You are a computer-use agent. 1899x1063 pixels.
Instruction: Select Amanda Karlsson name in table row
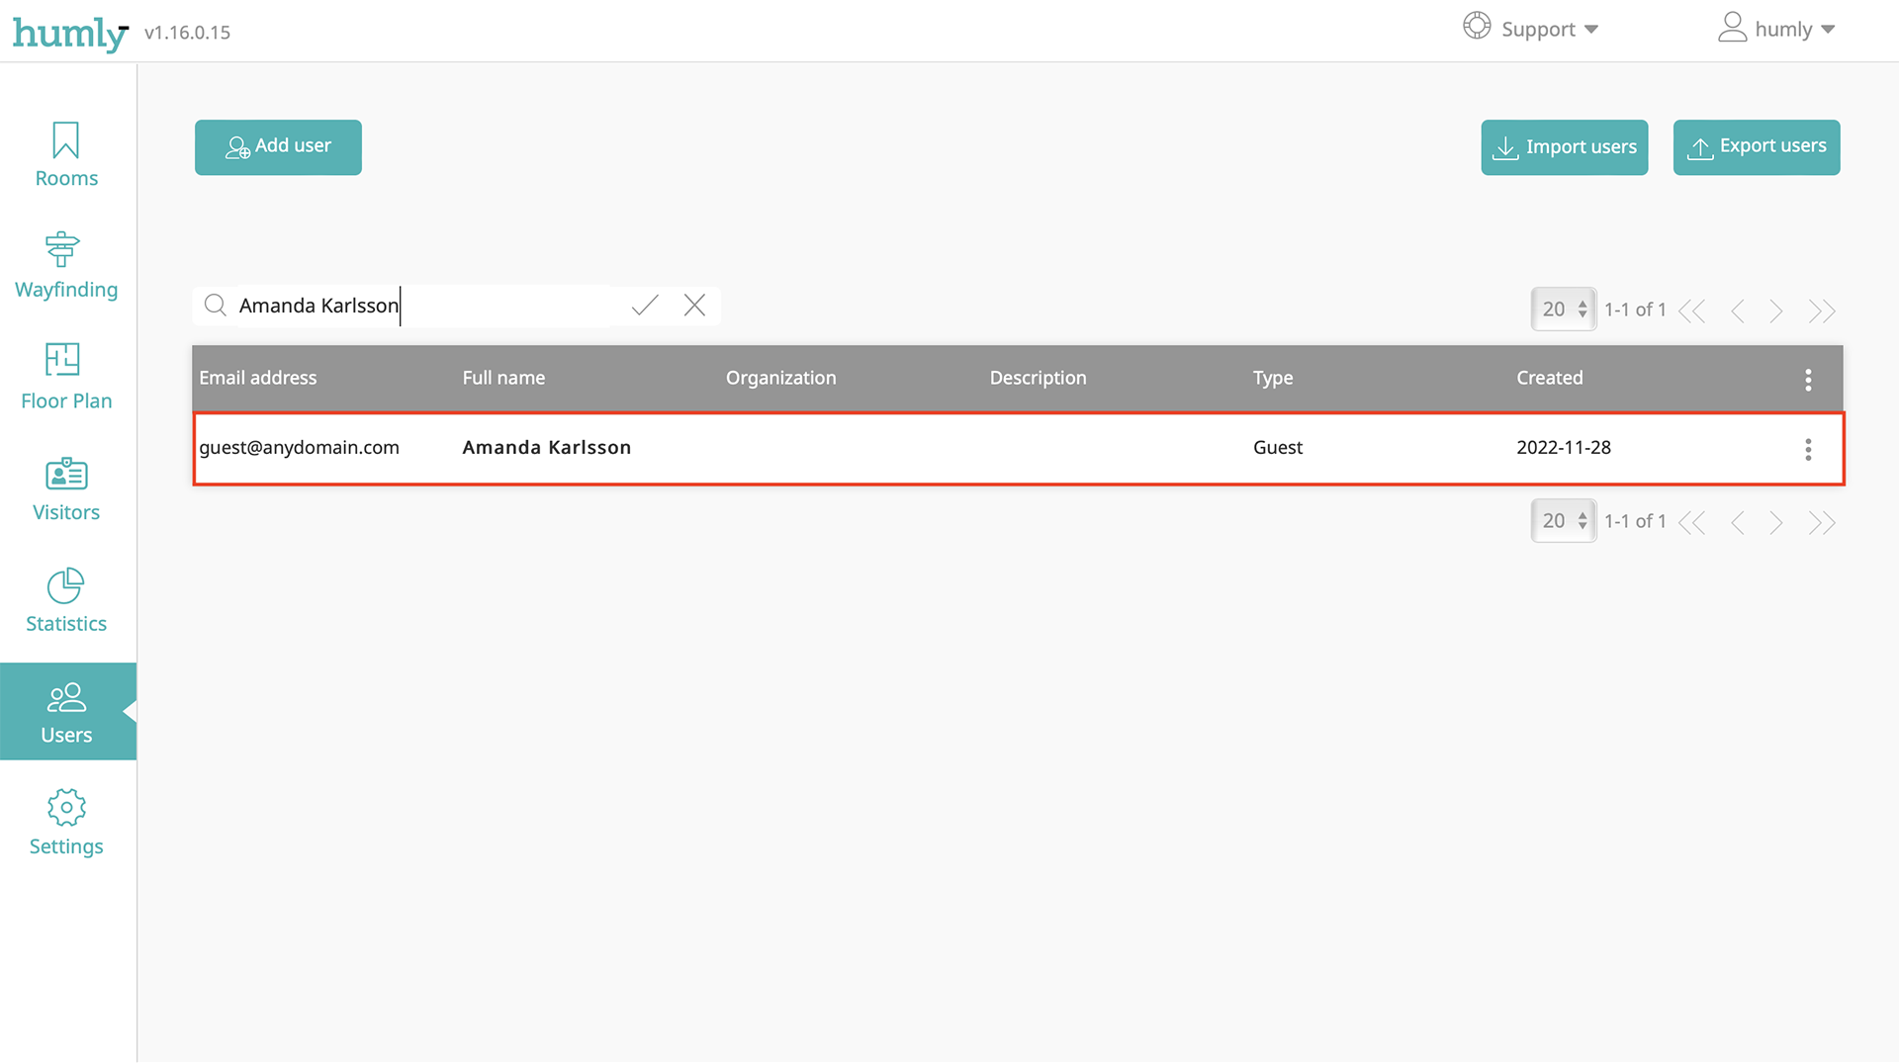pos(547,447)
